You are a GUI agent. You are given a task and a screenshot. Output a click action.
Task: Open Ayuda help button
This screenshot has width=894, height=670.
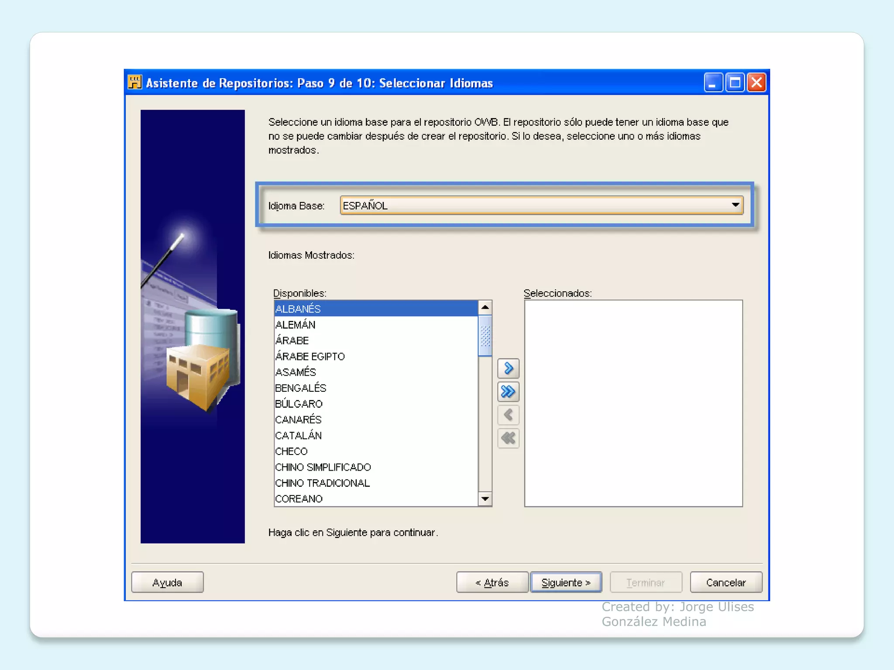click(167, 582)
